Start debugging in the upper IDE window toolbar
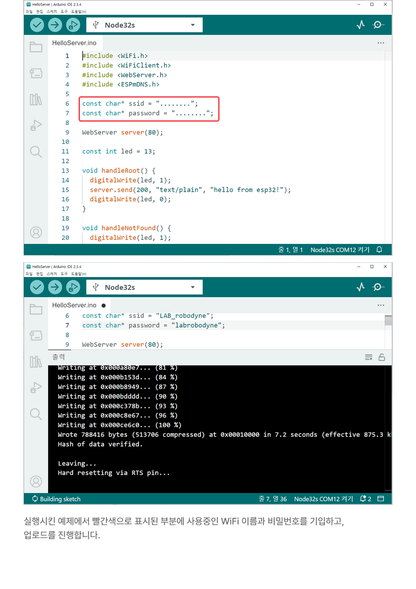 (x=73, y=25)
